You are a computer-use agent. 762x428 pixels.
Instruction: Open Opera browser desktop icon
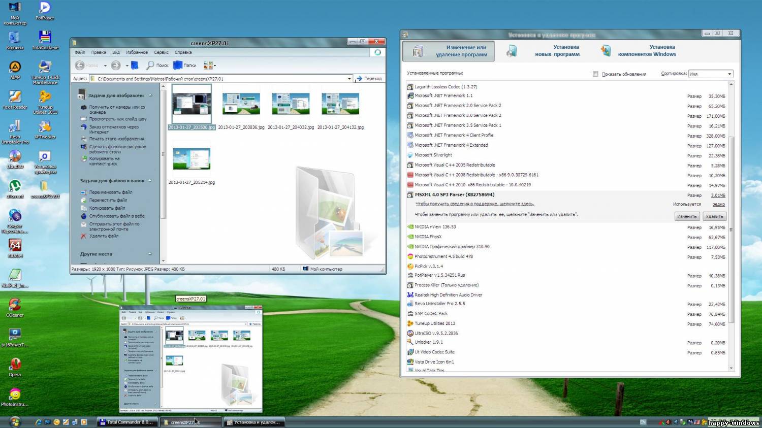pyautogui.click(x=15, y=365)
